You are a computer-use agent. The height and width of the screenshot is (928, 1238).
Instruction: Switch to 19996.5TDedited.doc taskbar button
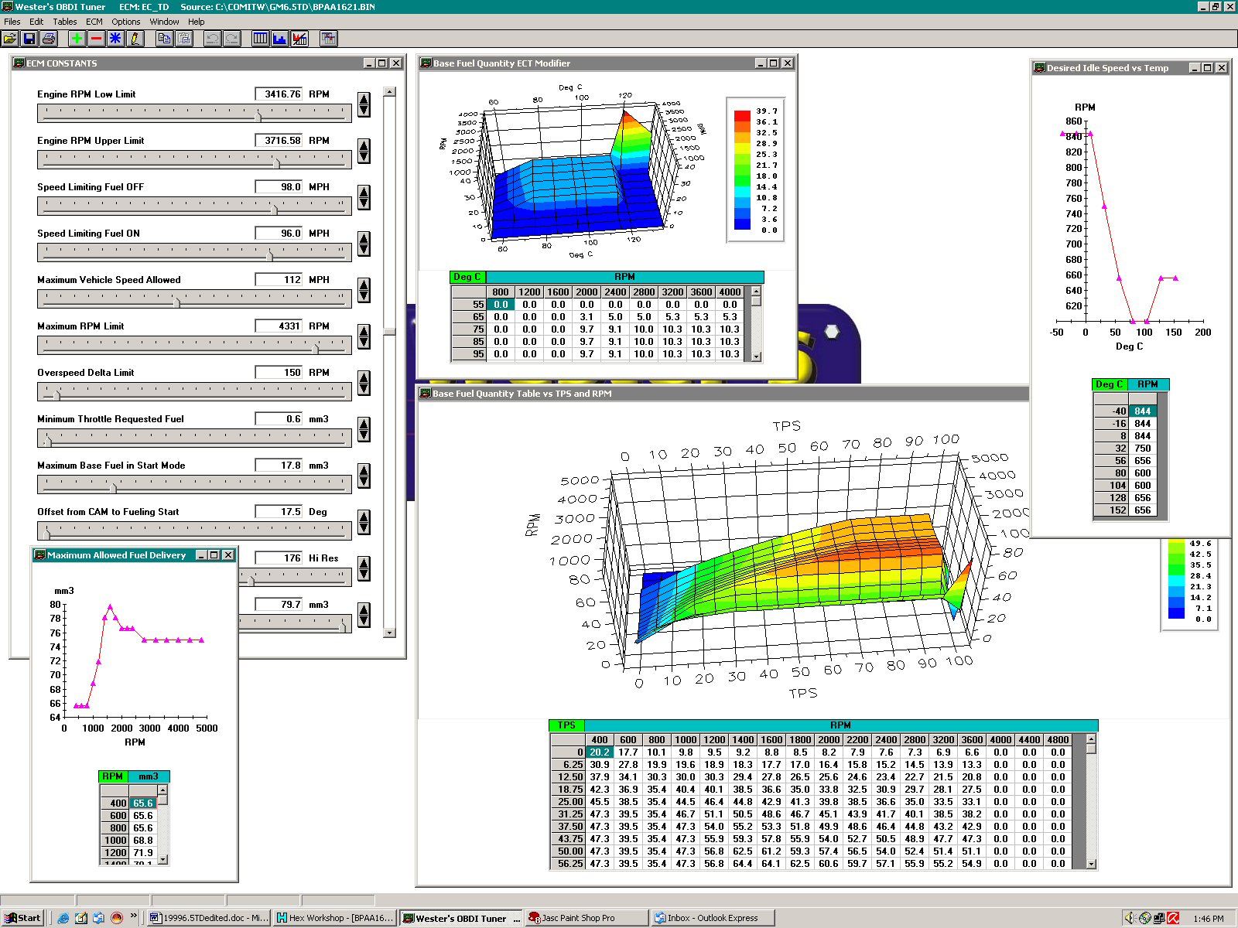pyautogui.click(x=209, y=918)
